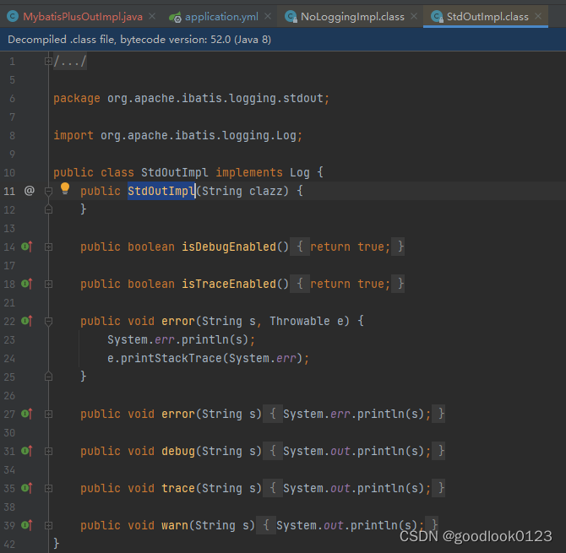This screenshot has width=566, height=553.
Task: Switch to the NoLoggingImpl.class tab
Action: click(352, 17)
